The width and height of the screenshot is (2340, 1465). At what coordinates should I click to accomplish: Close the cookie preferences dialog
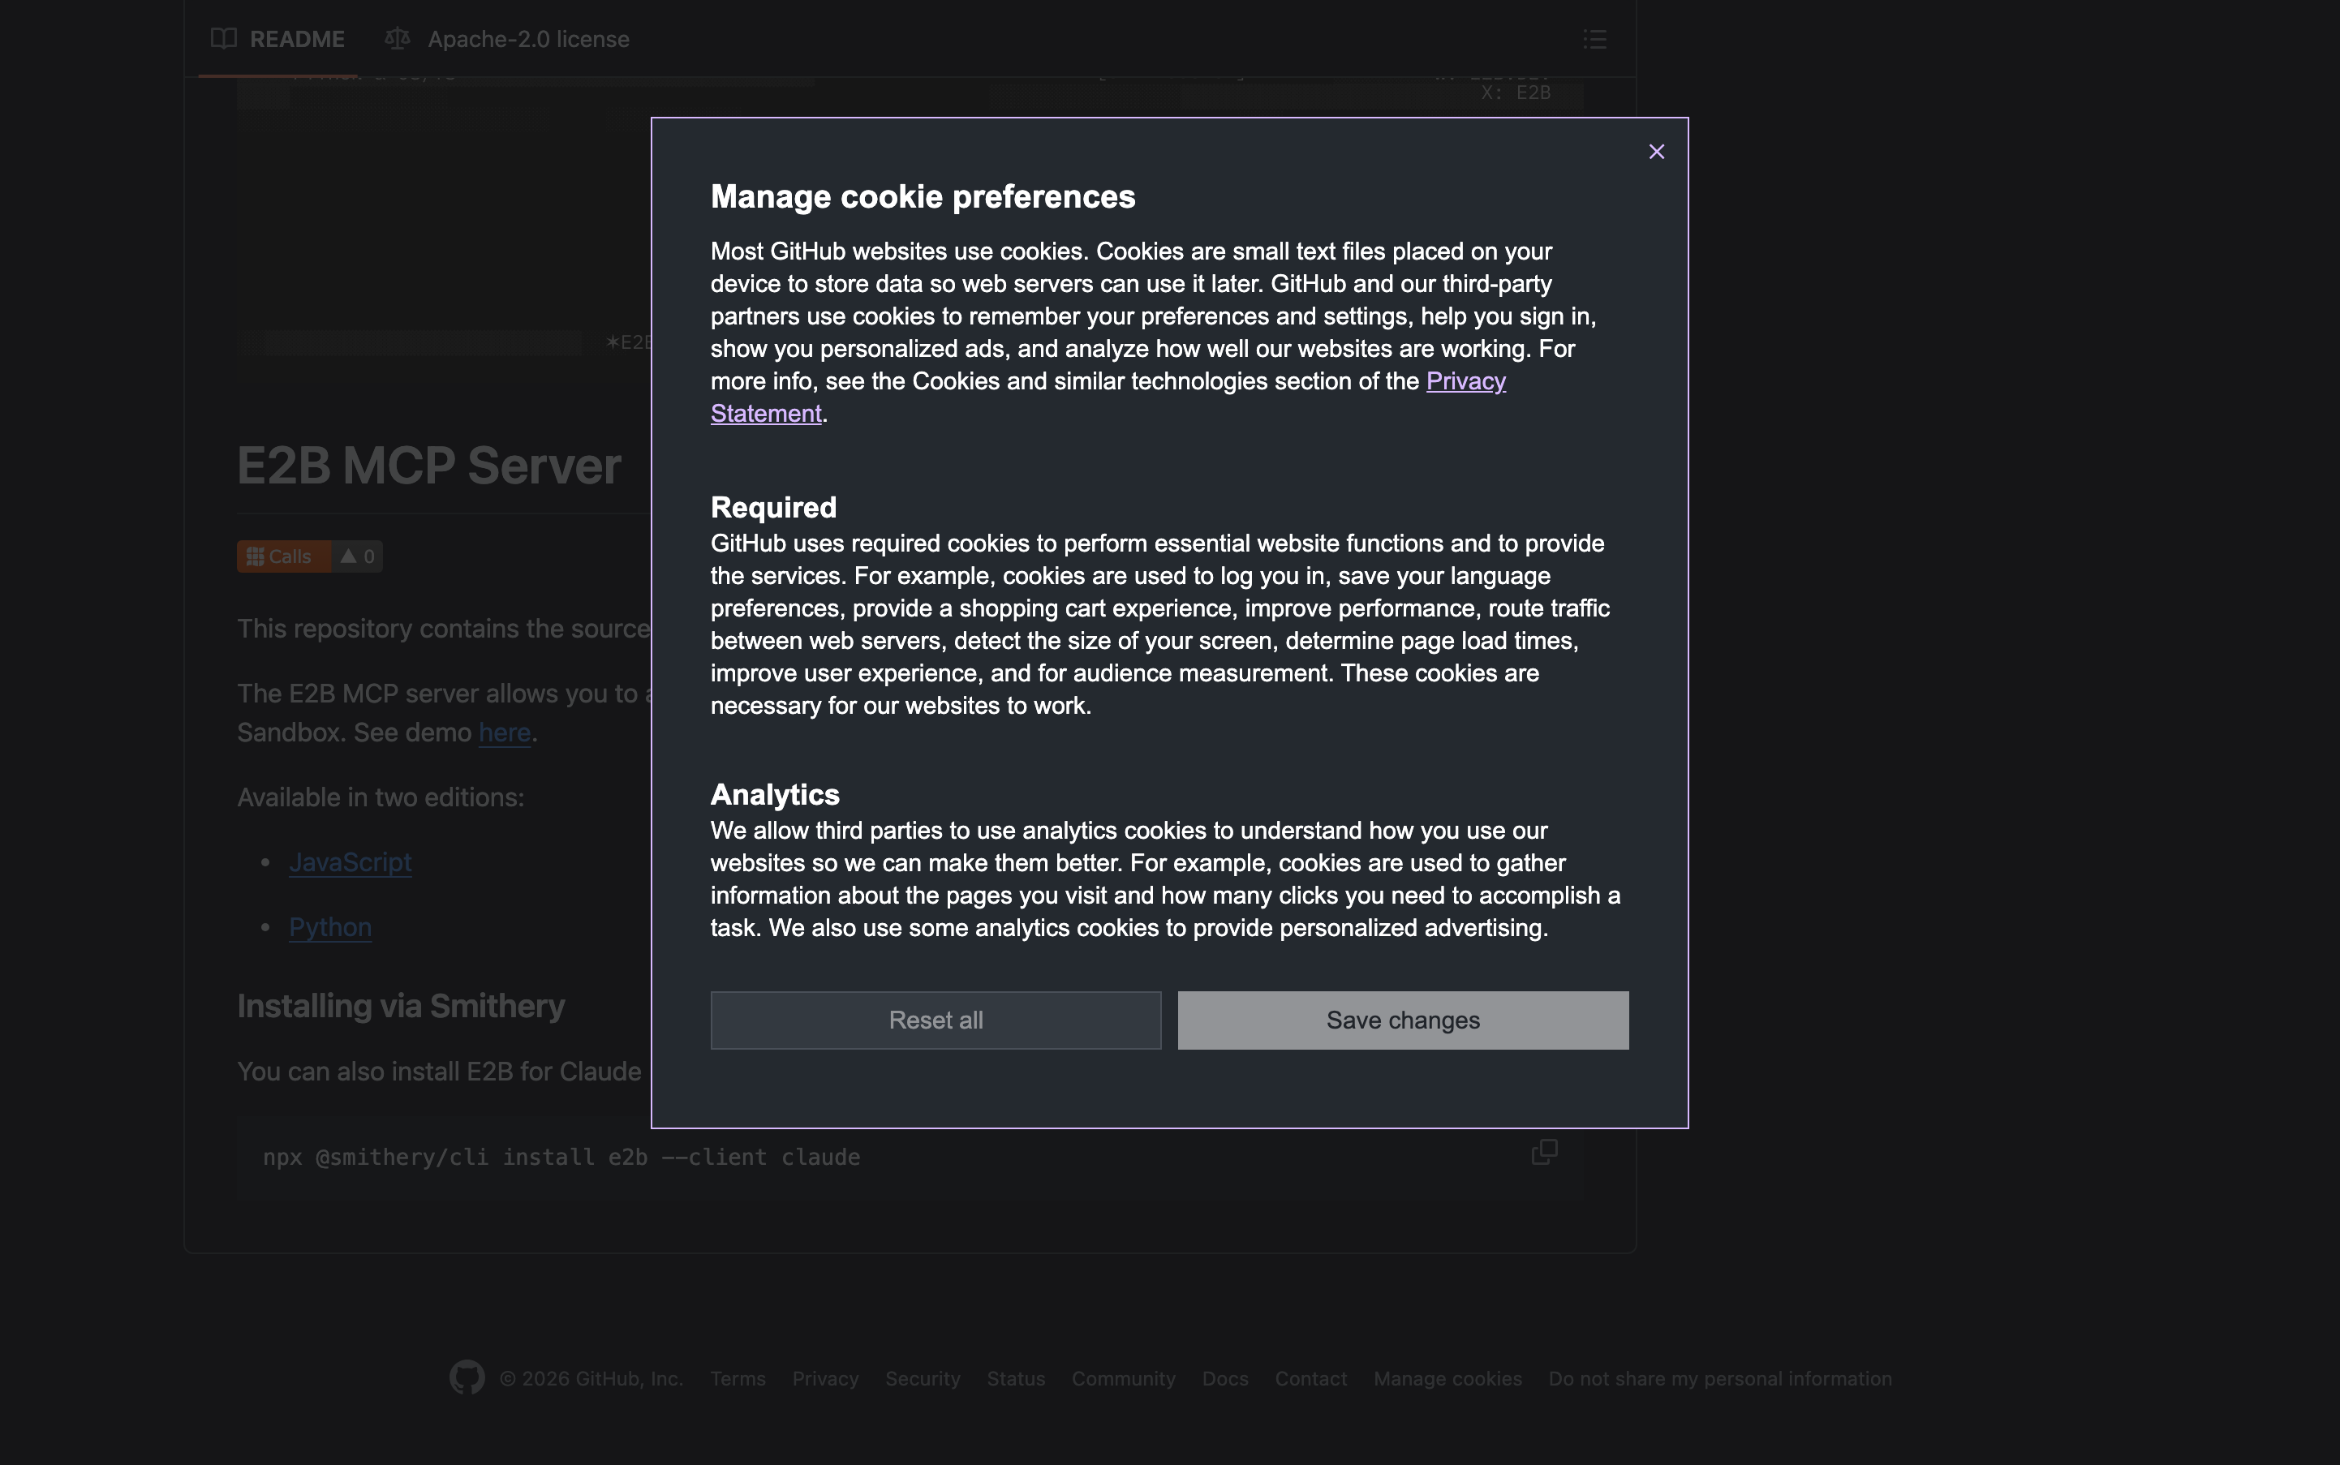(1656, 153)
